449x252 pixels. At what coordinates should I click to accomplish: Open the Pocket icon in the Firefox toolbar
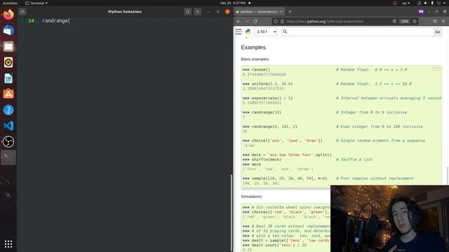[x=435, y=21]
